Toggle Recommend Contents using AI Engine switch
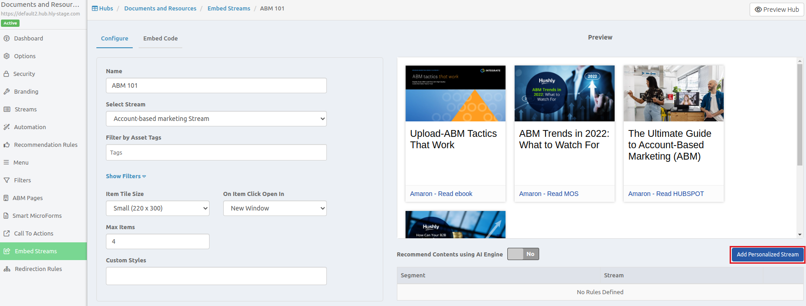 click(x=523, y=254)
